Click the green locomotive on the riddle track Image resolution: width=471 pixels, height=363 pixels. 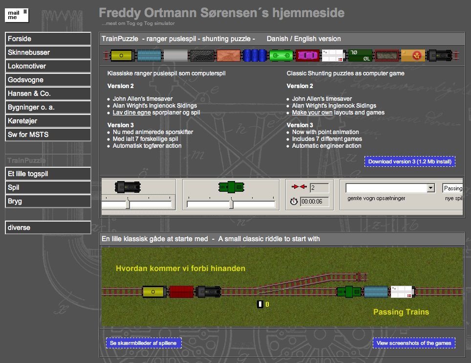[349, 292]
